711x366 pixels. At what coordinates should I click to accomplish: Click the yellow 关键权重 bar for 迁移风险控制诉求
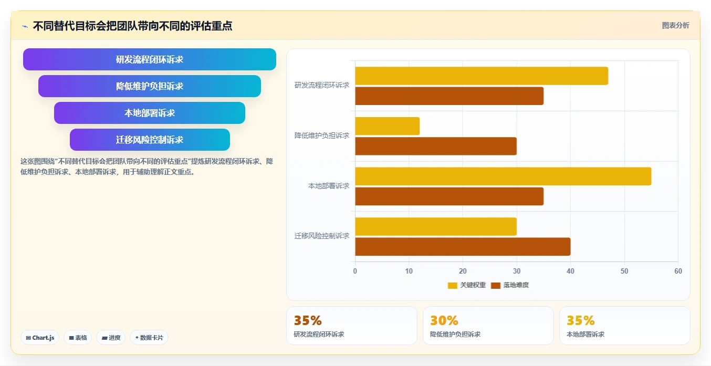tap(436, 226)
